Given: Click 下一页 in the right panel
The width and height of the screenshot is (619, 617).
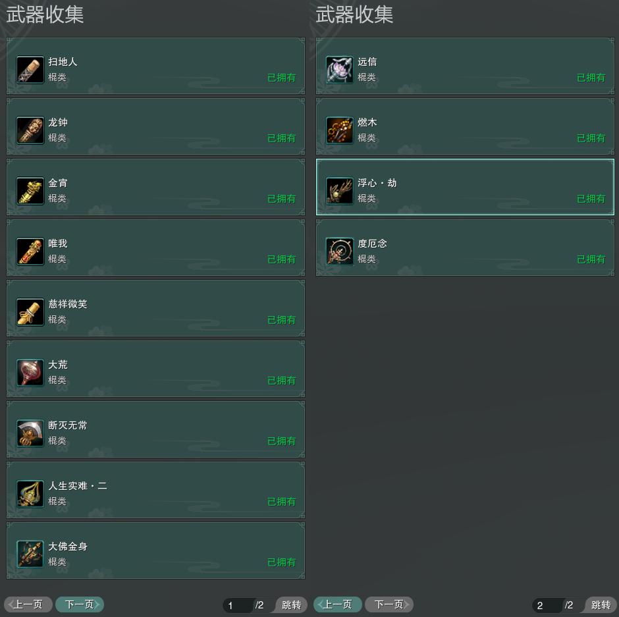Looking at the screenshot, I should point(389,604).
